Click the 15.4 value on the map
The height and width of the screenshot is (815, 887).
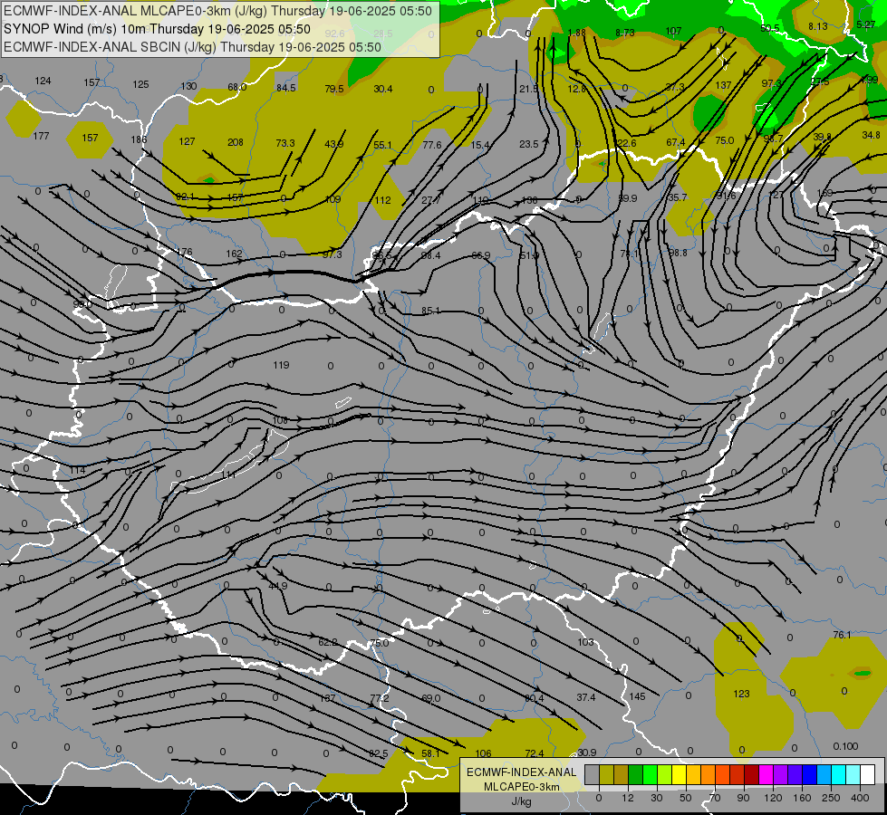coord(480,145)
